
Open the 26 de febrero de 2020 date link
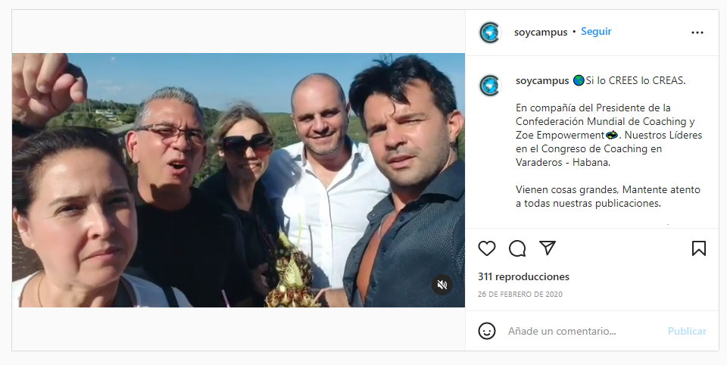coord(520,294)
